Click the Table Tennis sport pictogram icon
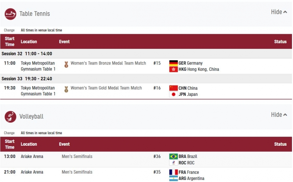293x182 pixels. point(10,14)
